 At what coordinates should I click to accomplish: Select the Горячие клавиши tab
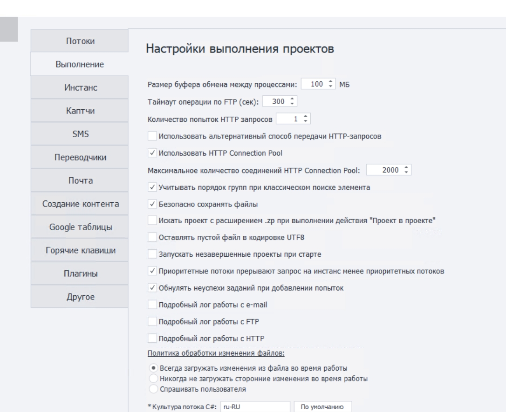pyautogui.click(x=80, y=250)
